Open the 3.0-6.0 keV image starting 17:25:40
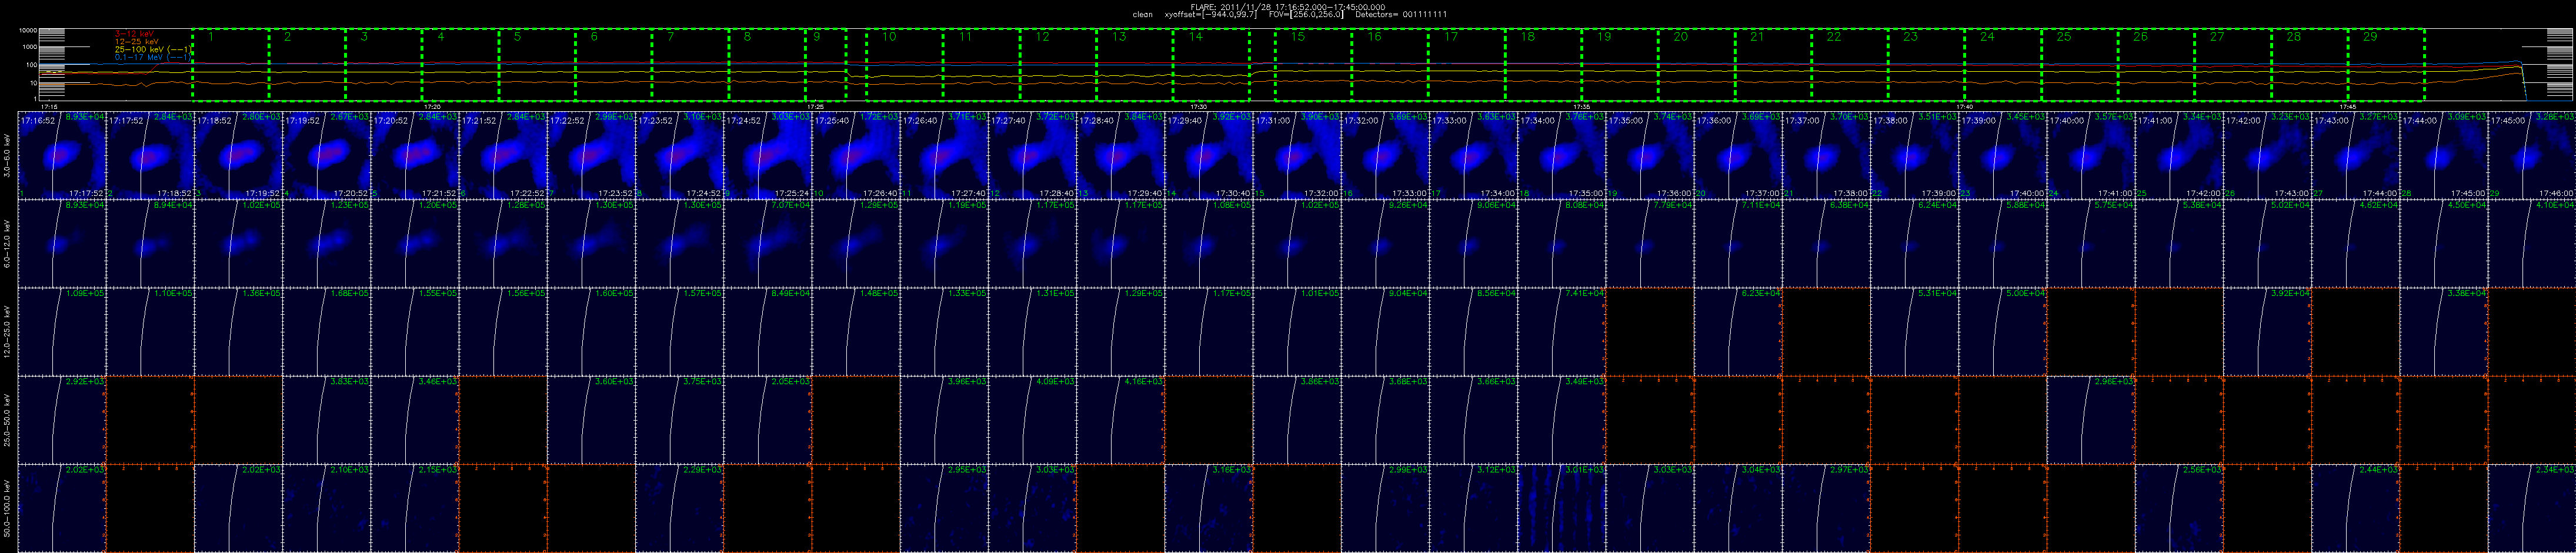The width and height of the screenshot is (2576, 553). pyautogui.click(x=856, y=155)
